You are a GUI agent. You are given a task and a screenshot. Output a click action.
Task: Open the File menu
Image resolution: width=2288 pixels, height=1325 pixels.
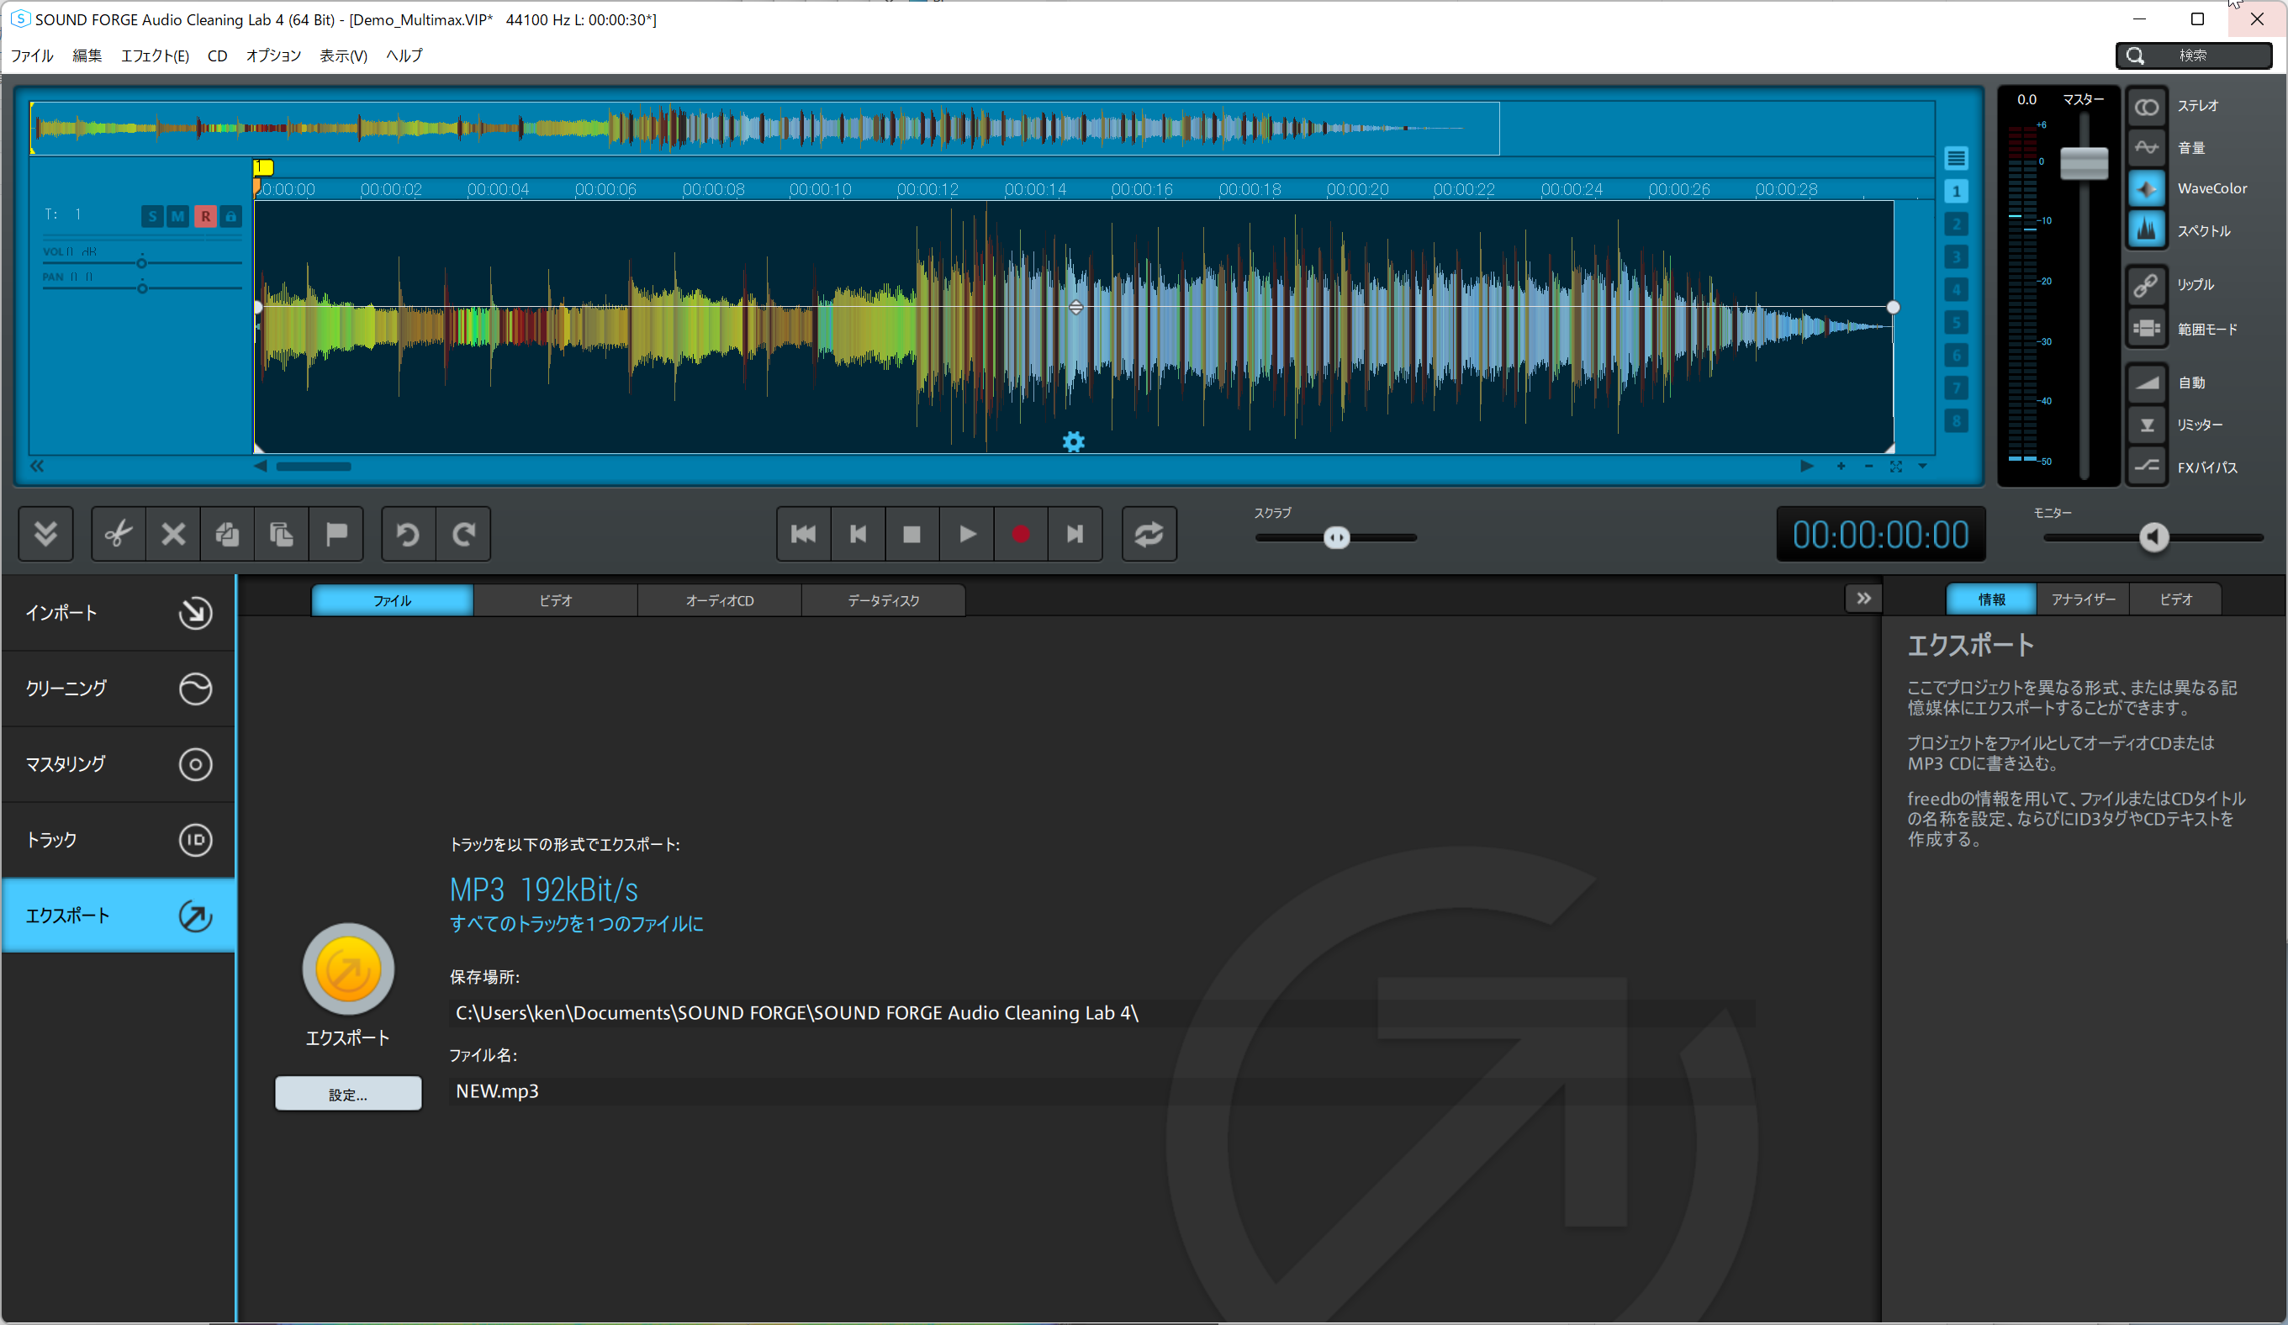(32, 55)
